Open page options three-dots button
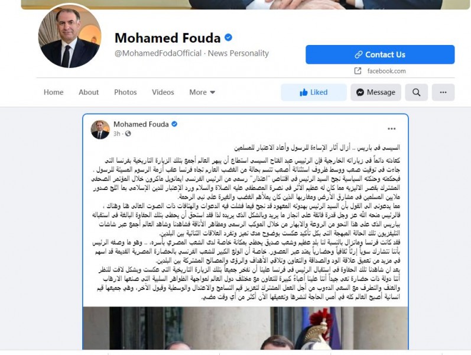Screen dimensions: 471x355 [x=443, y=92]
